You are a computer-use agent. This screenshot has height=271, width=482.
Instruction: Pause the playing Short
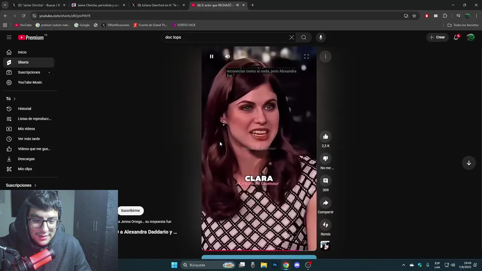(212, 56)
